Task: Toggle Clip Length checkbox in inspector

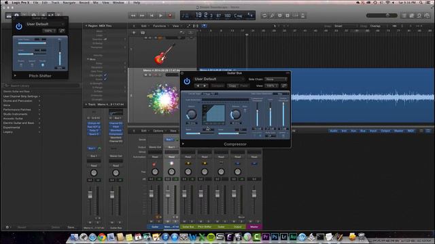Action: [105, 75]
